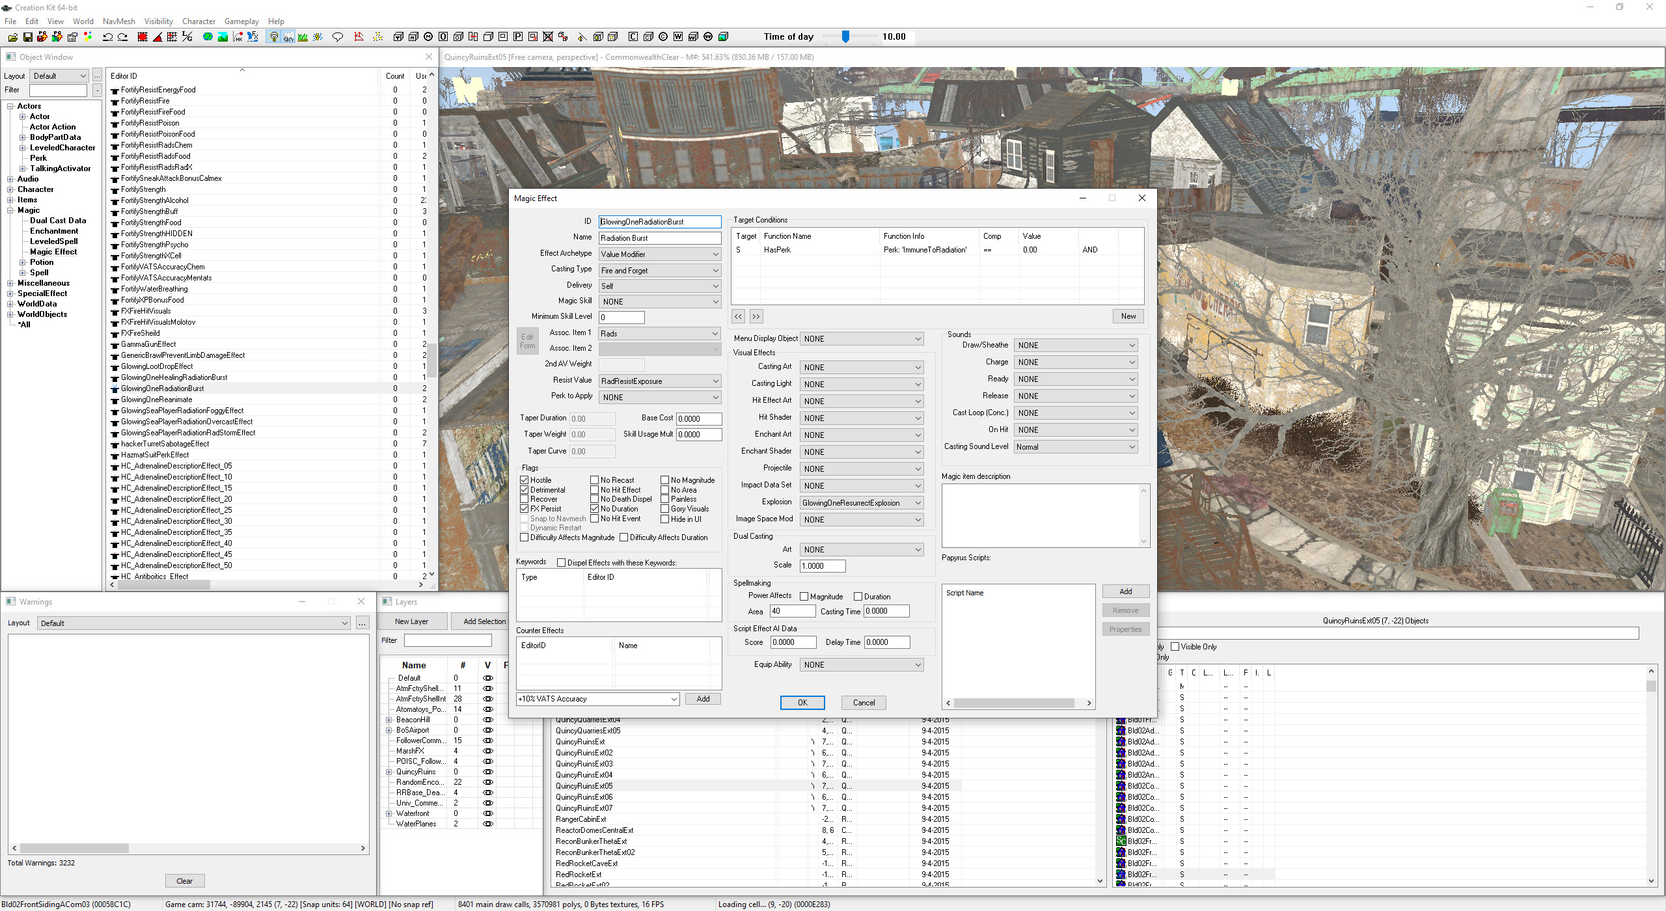Run Havok simulation using the HK toolbar icon
Image resolution: width=1666 pixels, height=911 pixels.
click(x=238, y=37)
